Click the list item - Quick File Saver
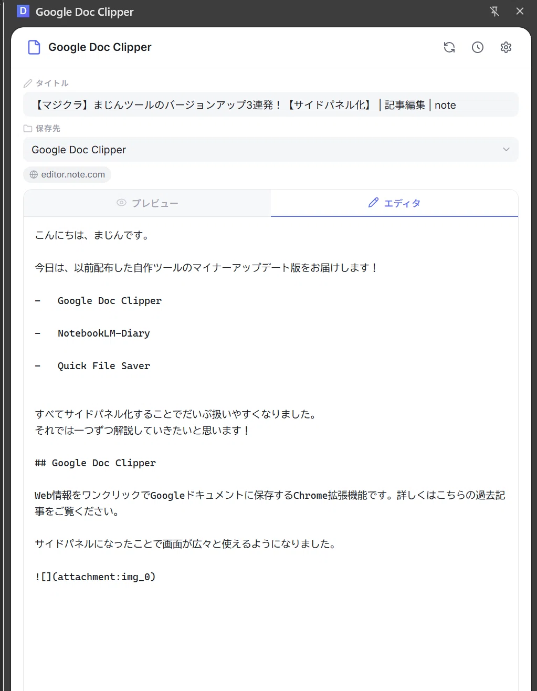The width and height of the screenshot is (537, 691). tap(92, 366)
